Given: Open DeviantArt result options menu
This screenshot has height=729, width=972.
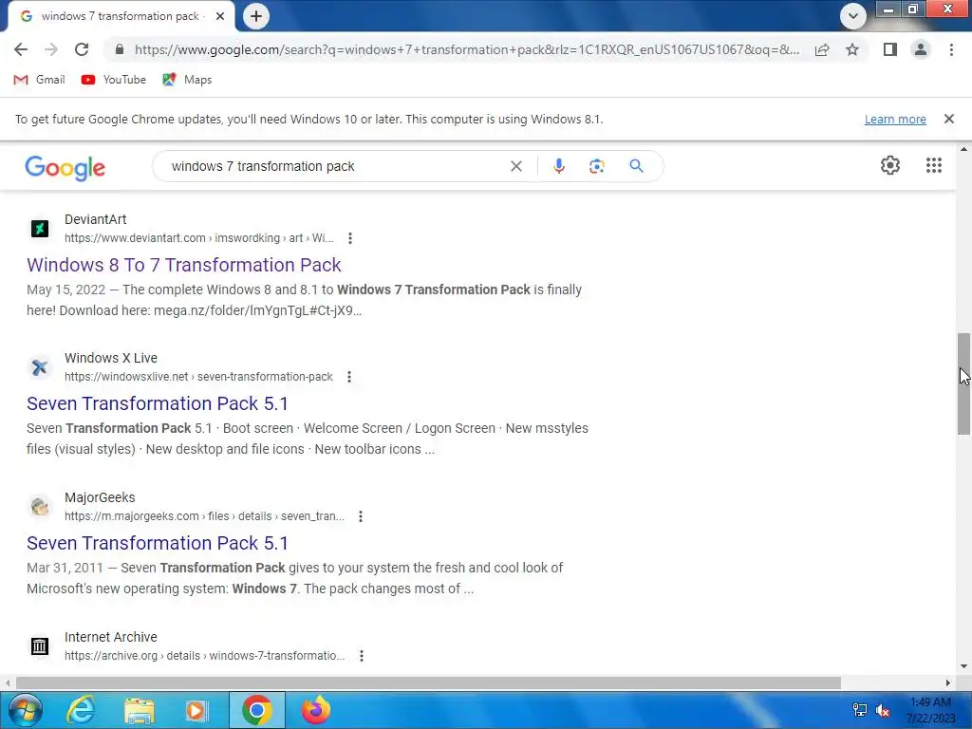Looking at the screenshot, I should (x=350, y=238).
